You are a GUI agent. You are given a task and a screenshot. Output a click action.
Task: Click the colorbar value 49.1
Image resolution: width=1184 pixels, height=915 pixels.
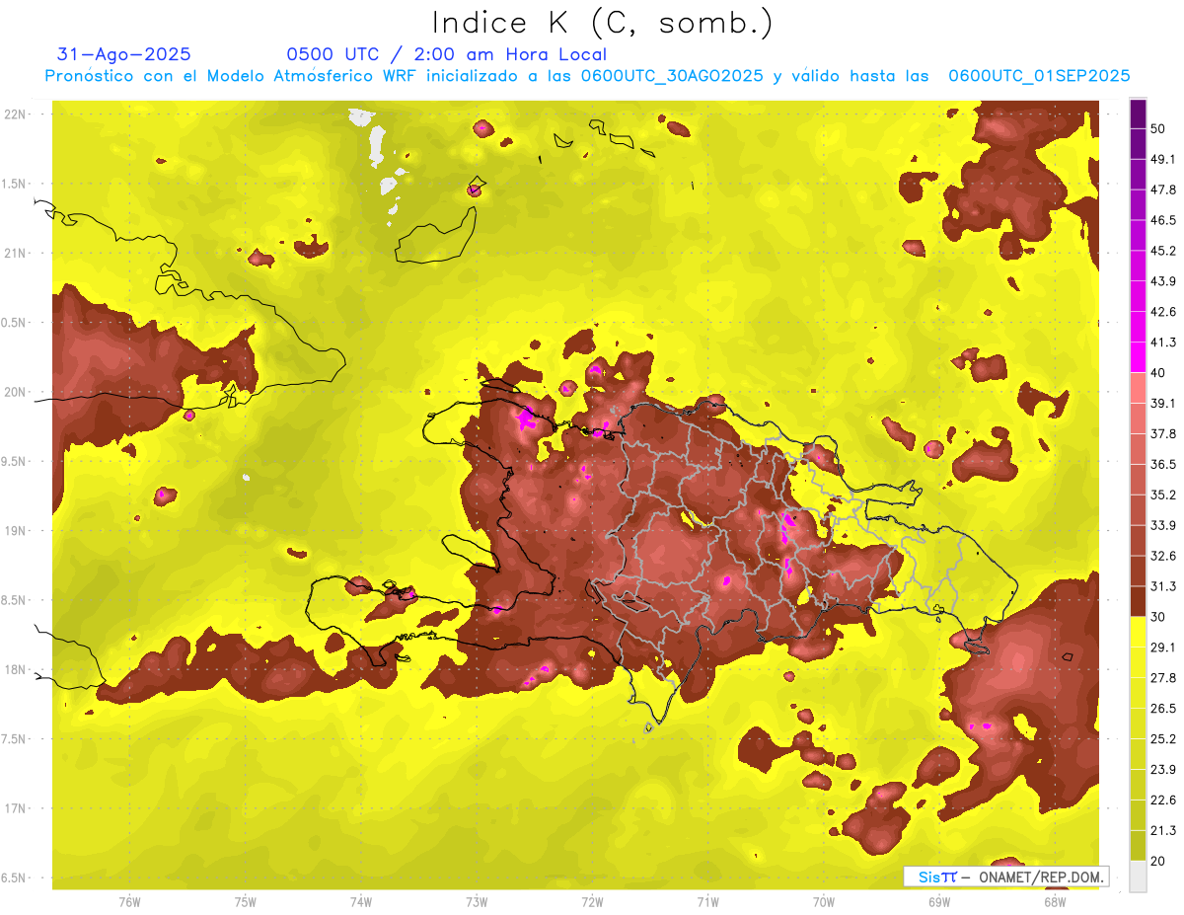(x=1163, y=159)
